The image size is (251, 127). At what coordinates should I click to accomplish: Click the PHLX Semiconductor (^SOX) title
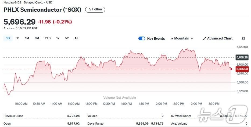coord(42,10)
